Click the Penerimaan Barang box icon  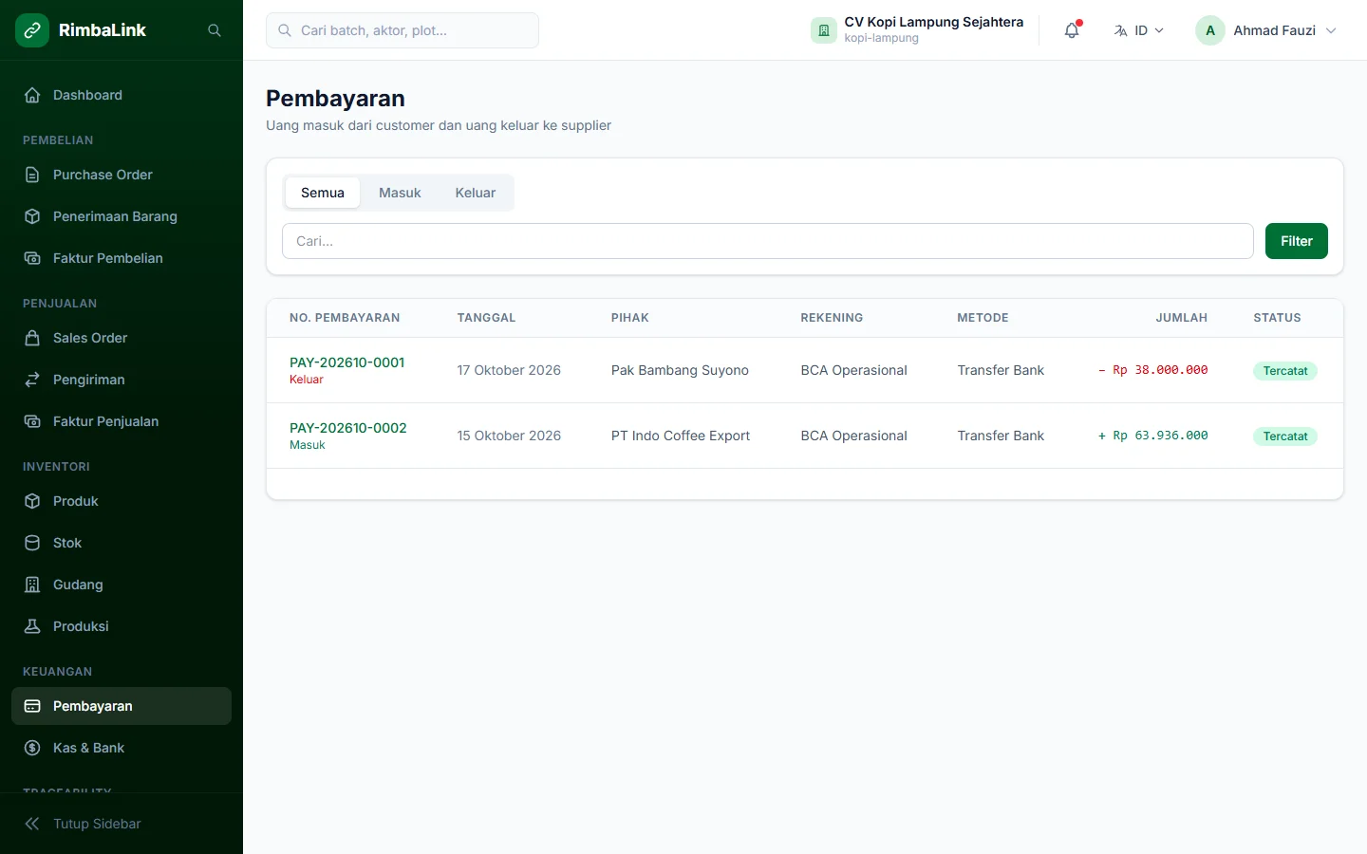point(32,216)
